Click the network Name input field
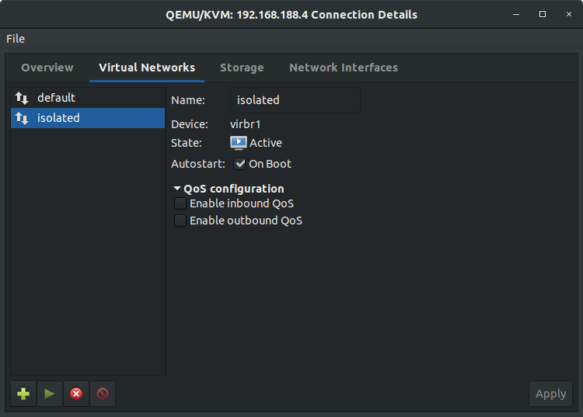 tap(296, 100)
